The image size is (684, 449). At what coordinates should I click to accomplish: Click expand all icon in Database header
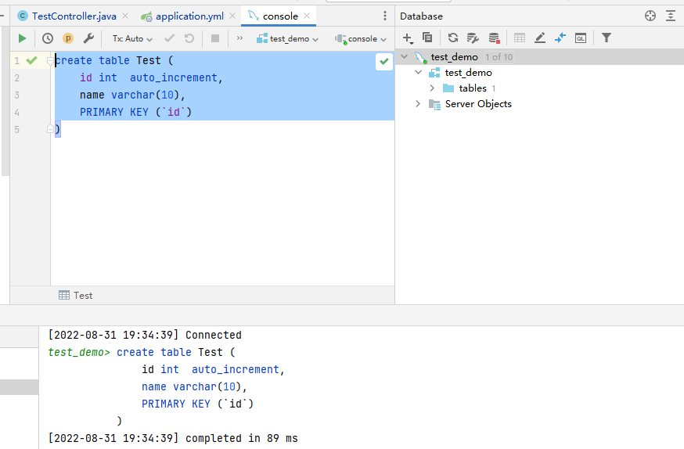[671, 16]
